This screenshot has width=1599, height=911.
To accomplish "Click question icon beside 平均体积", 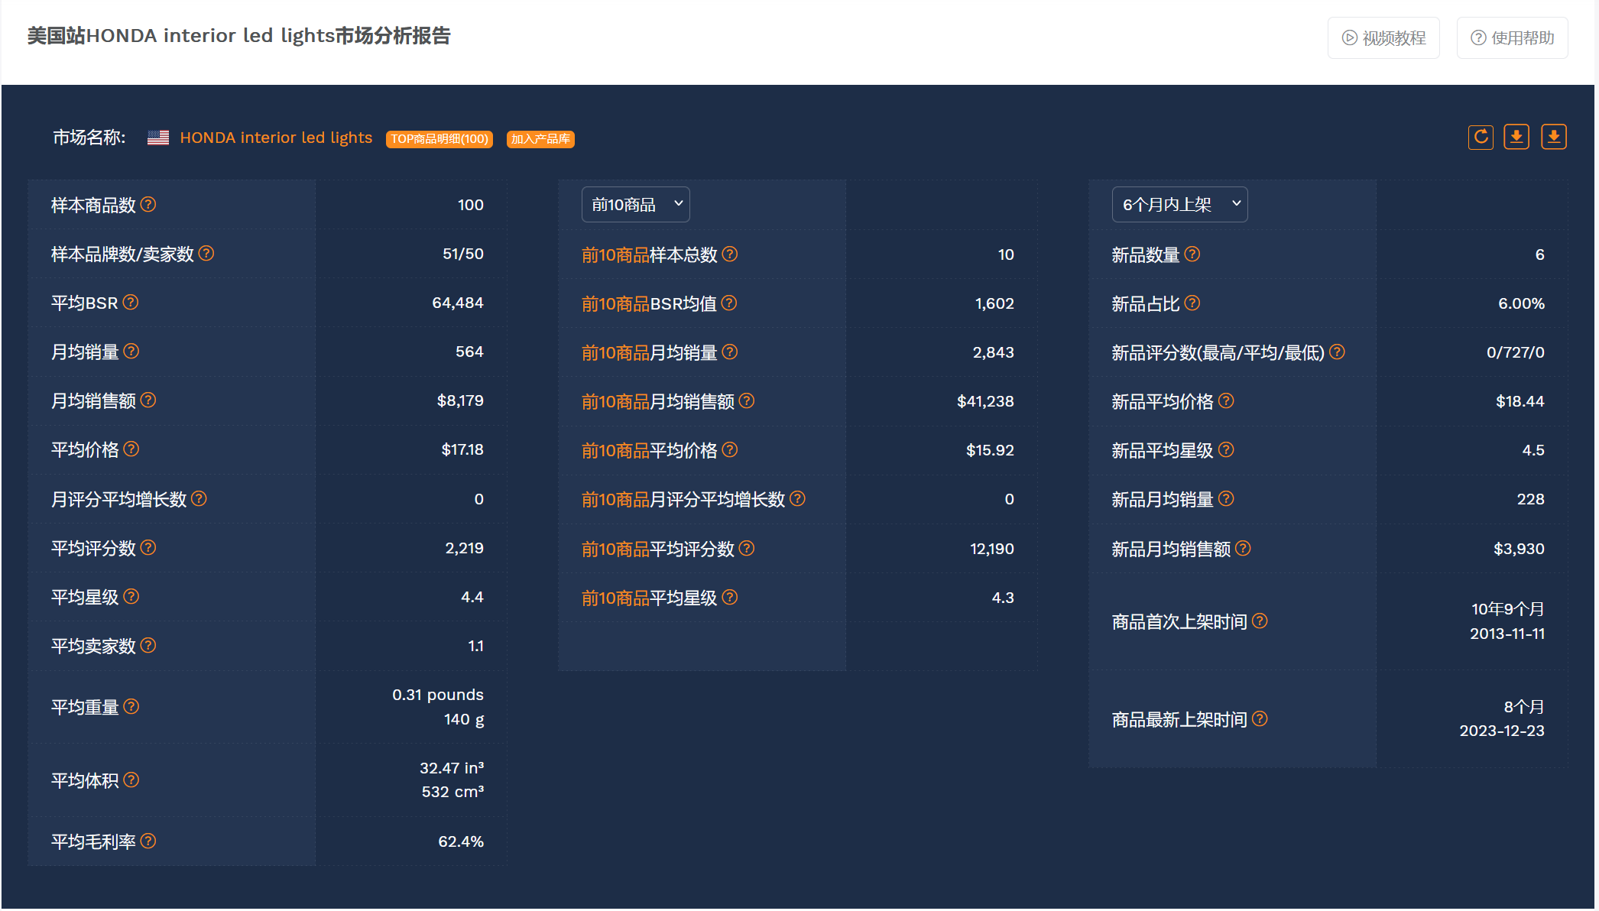I will click(x=131, y=780).
